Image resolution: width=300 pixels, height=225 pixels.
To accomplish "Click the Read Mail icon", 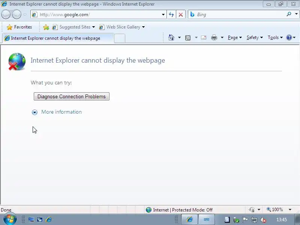I will point(204,37).
